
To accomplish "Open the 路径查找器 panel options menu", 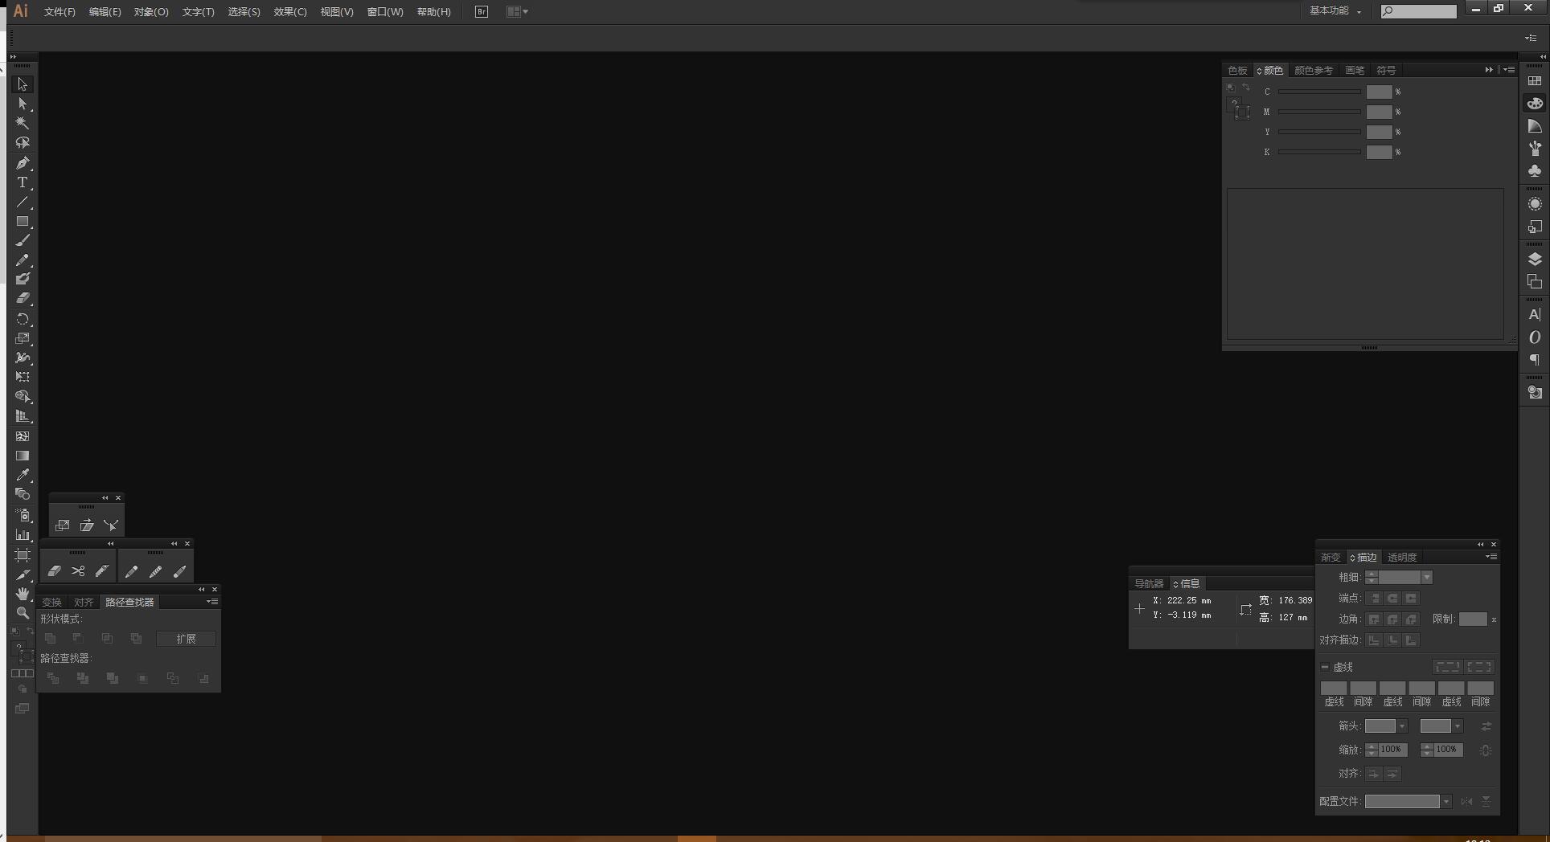I will click(x=212, y=602).
